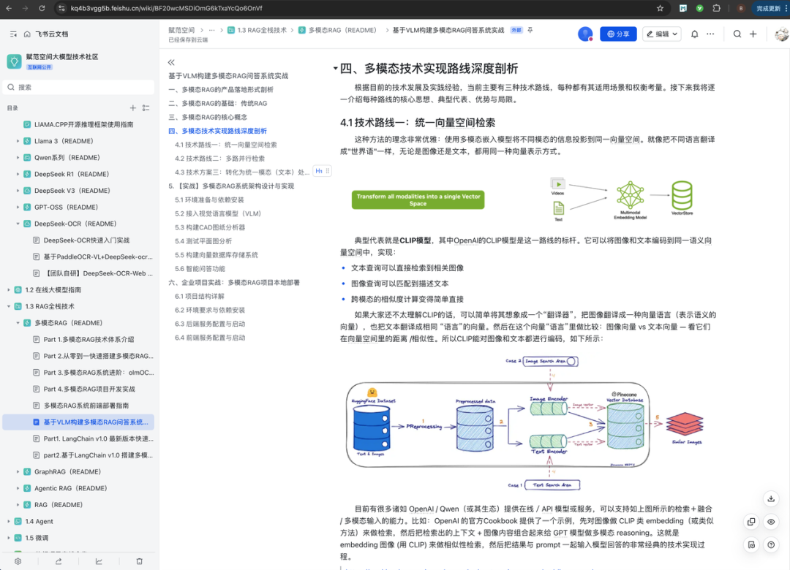The height and width of the screenshot is (570, 790).
Task: Open the home icon beside 飞书云文档
Action: pyautogui.click(x=27, y=34)
